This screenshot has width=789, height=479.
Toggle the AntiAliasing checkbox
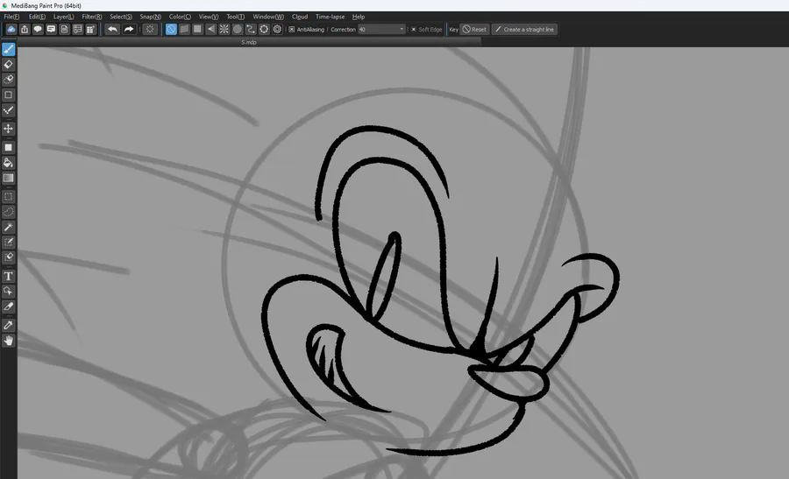[292, 29]
